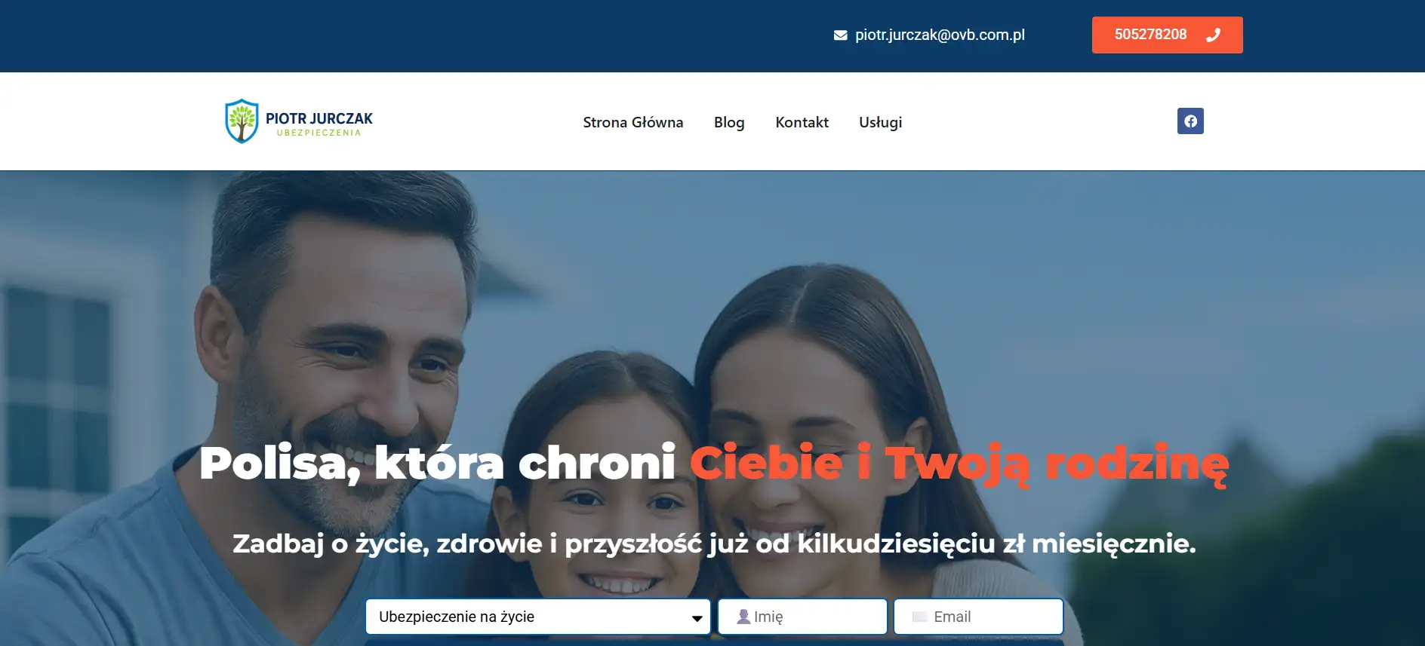
Task: Open the Blog menu item
Action: click(729, 122)
